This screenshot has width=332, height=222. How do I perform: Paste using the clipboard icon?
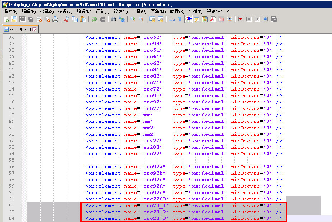coord(83,19)
